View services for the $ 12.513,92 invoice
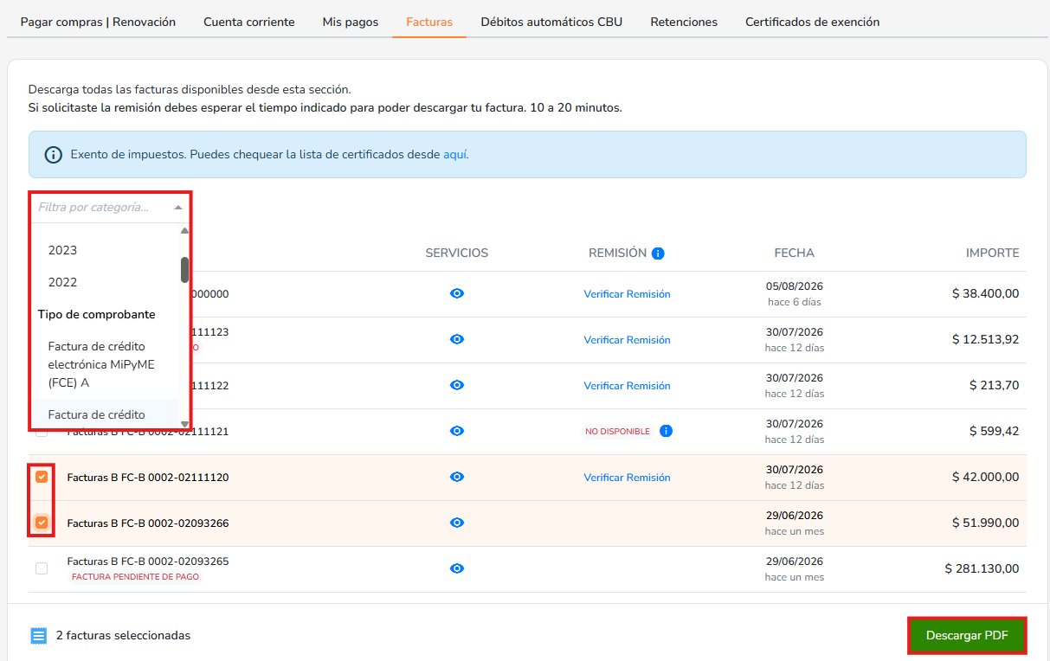 [457, 339]
